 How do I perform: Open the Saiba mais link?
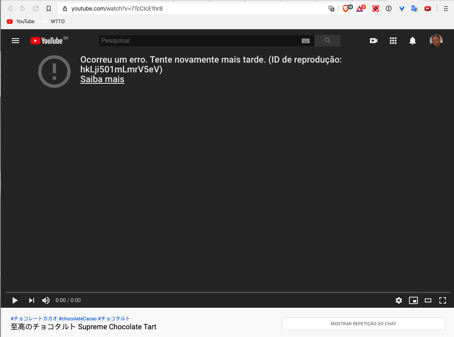[x=102, y=79]
